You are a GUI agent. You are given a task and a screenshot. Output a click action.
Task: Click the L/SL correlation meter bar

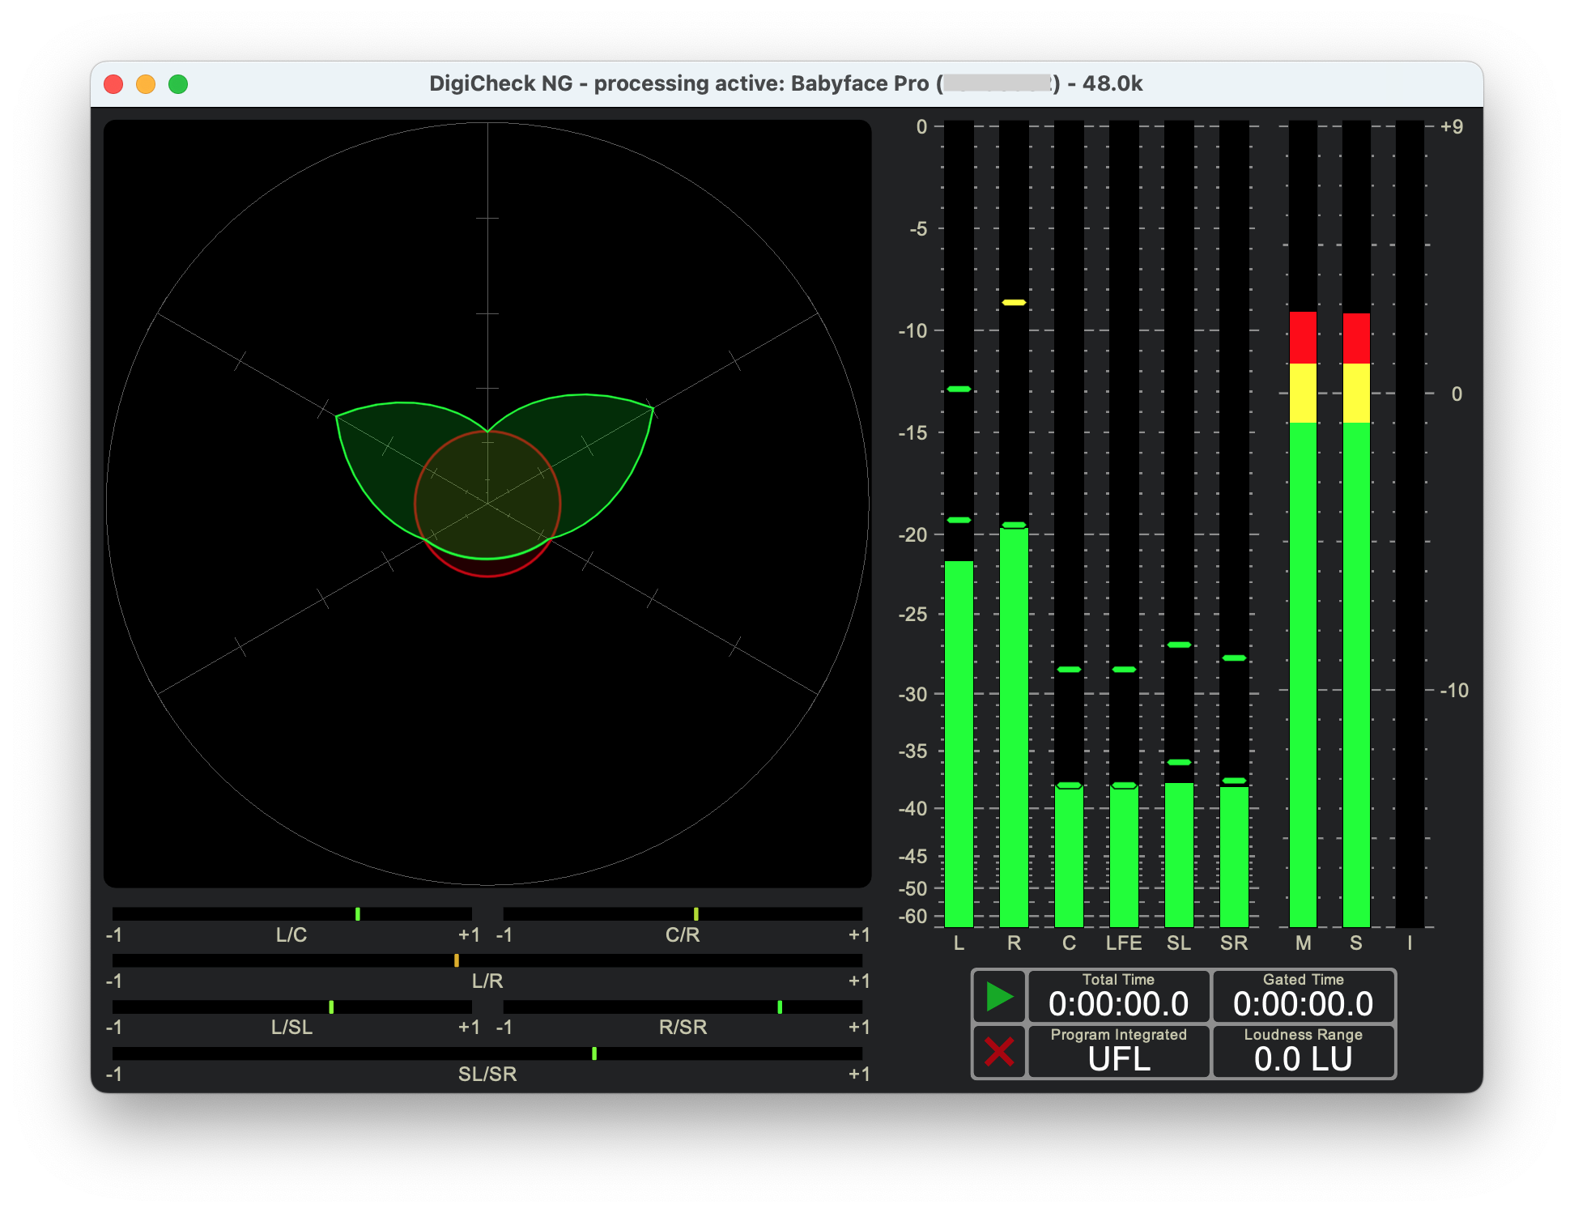(x=291, y=1007)
